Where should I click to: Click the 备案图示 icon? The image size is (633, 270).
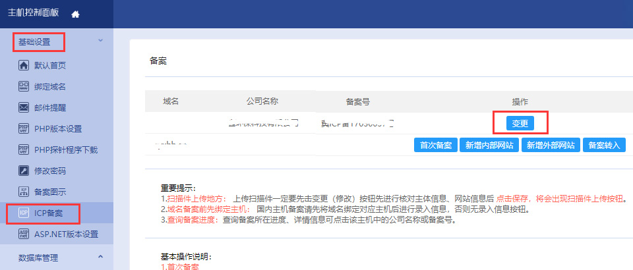(x=23, y=192)
